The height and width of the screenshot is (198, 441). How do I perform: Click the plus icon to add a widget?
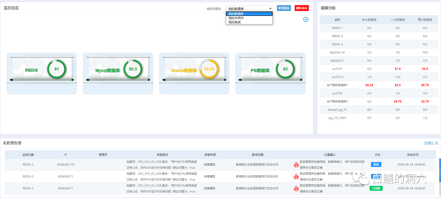(306, 19)
